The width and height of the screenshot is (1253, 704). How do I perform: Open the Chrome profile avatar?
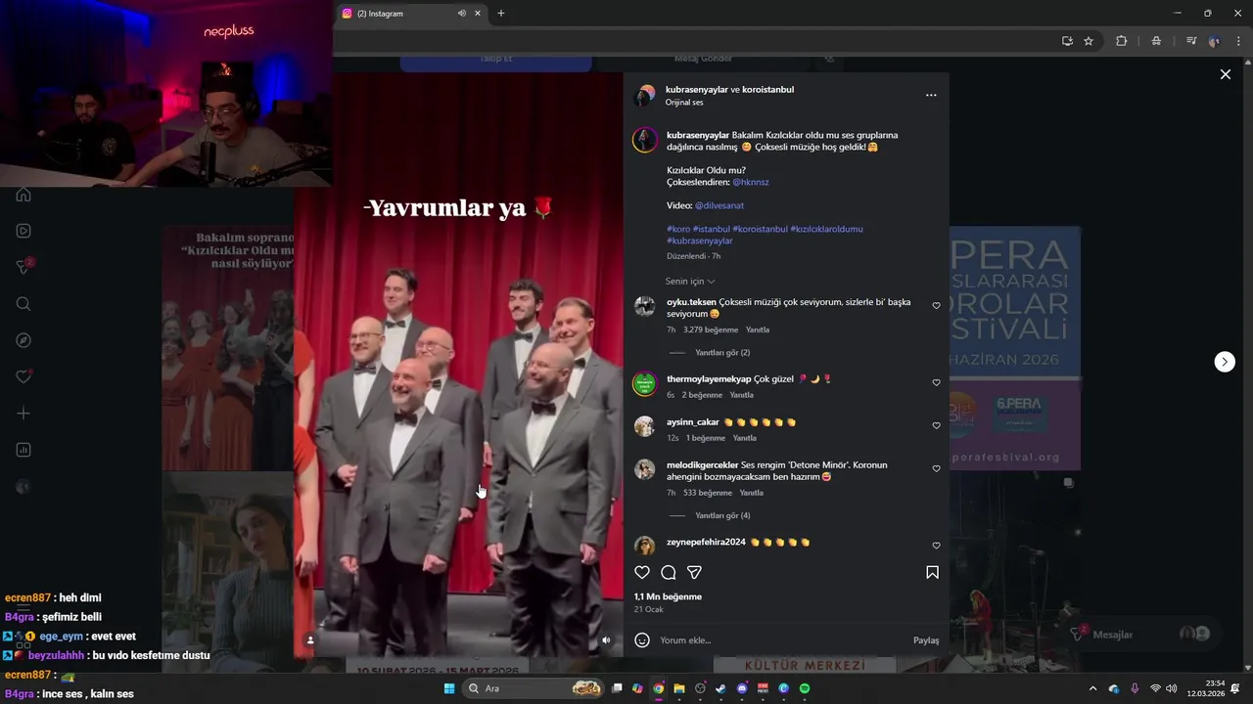(1214, 41)
